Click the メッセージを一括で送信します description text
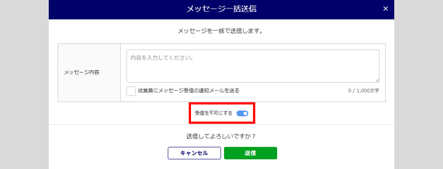 (221, 30)
